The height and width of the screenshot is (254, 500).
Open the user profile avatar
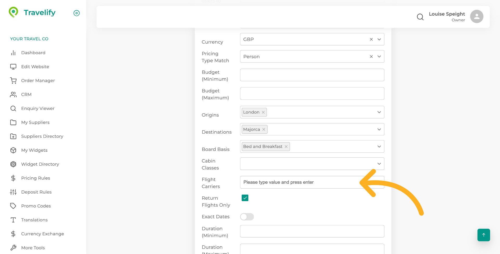click(477, 17)
